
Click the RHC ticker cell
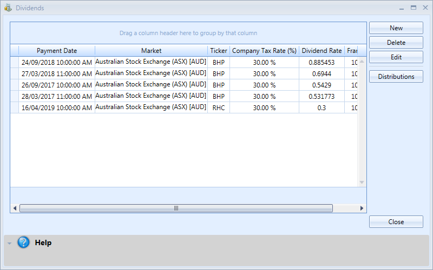pos(219,107)
